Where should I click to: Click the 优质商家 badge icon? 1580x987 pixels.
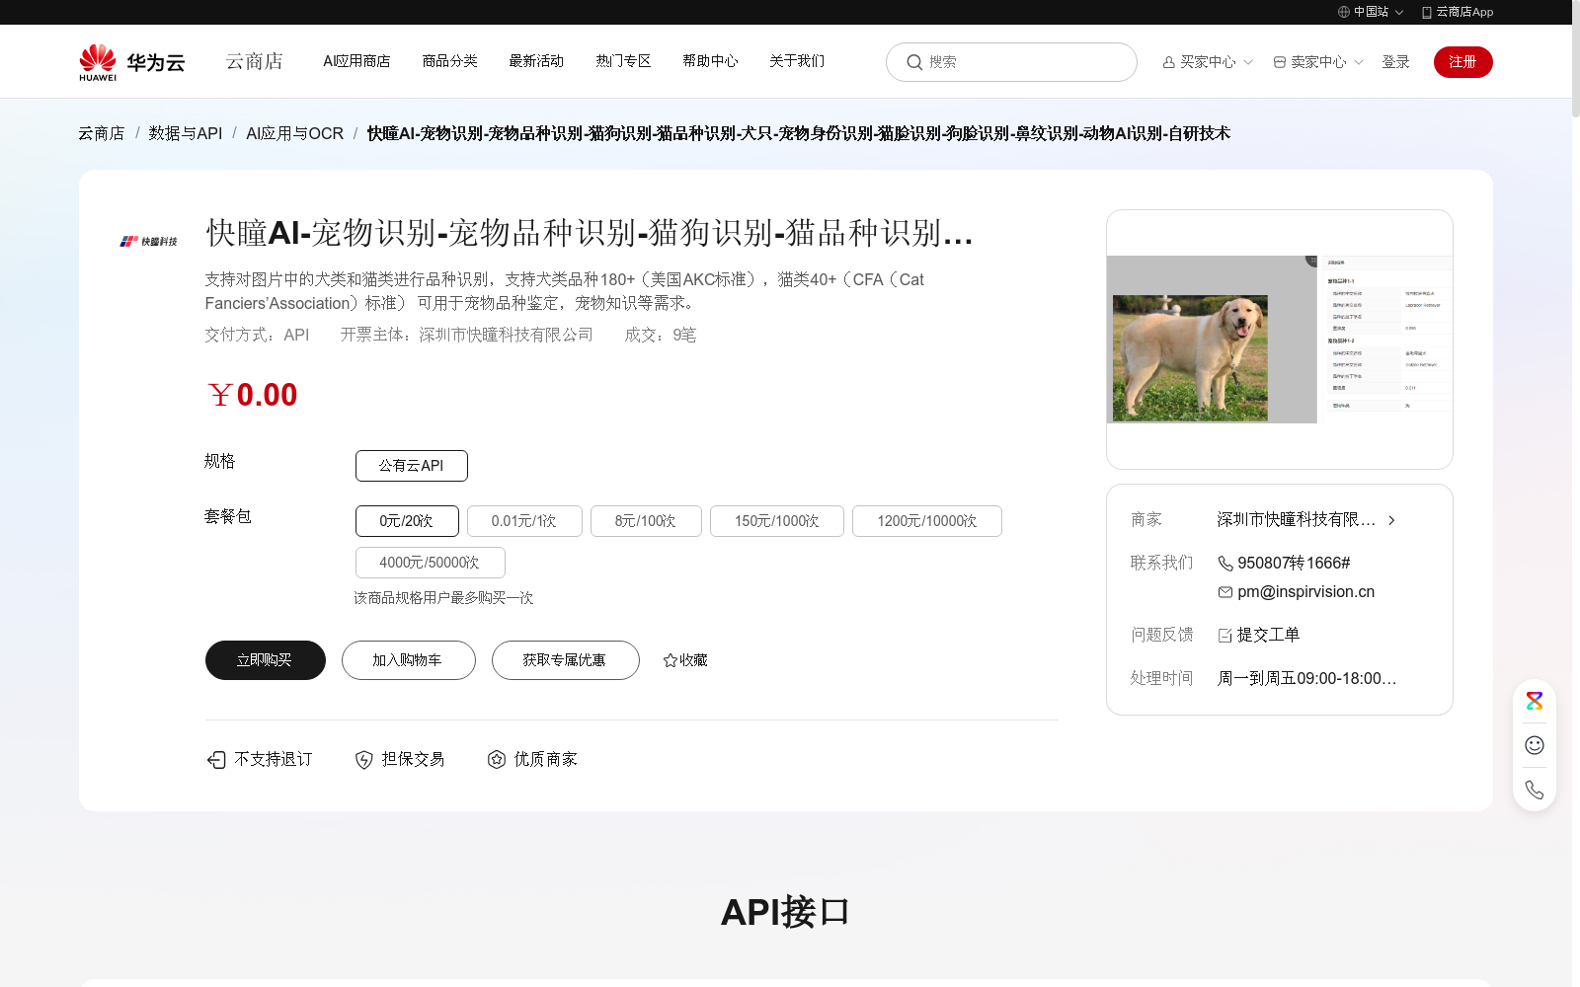[x=496, y=759]
